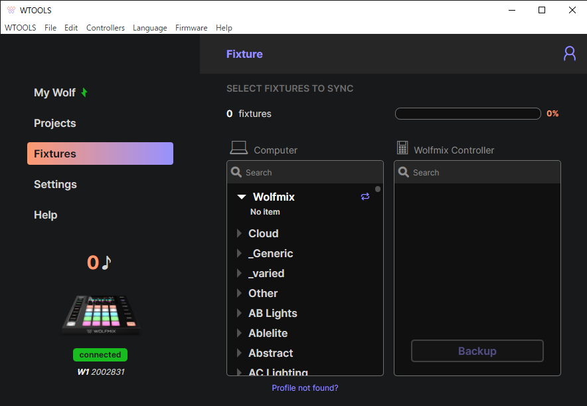Image resolution: width=587 pixels, height=406 pixels.
Task: Open the Language menu
Action: 150,28
